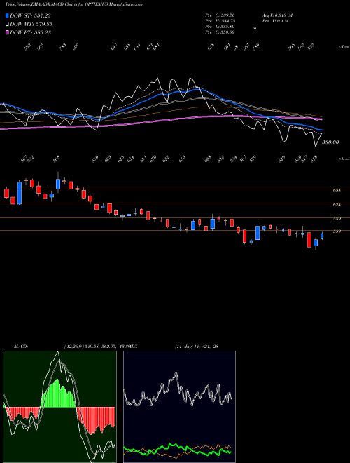Open the ADX indicator panel
The image size is (350, 463).
179,407
